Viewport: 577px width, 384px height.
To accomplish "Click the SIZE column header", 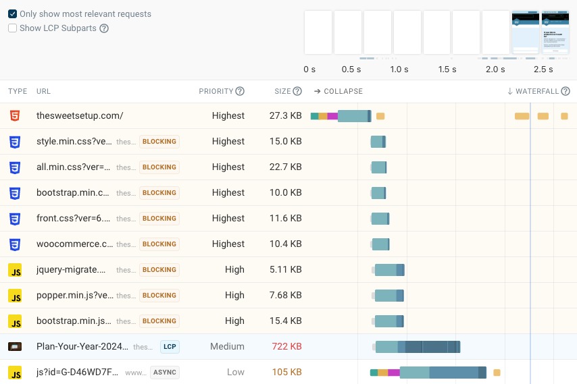I will point(282,91).
